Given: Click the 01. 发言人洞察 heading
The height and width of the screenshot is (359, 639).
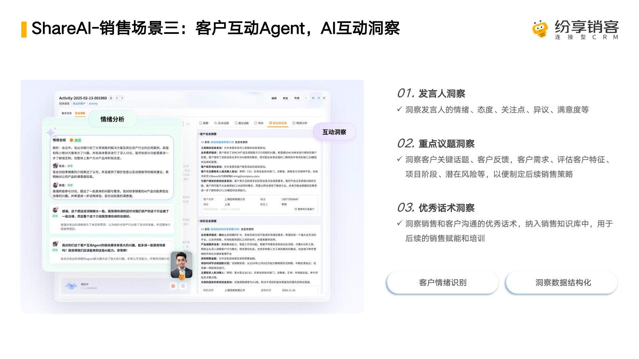Looking at the screenshot, I should click(x=431, y=93).
